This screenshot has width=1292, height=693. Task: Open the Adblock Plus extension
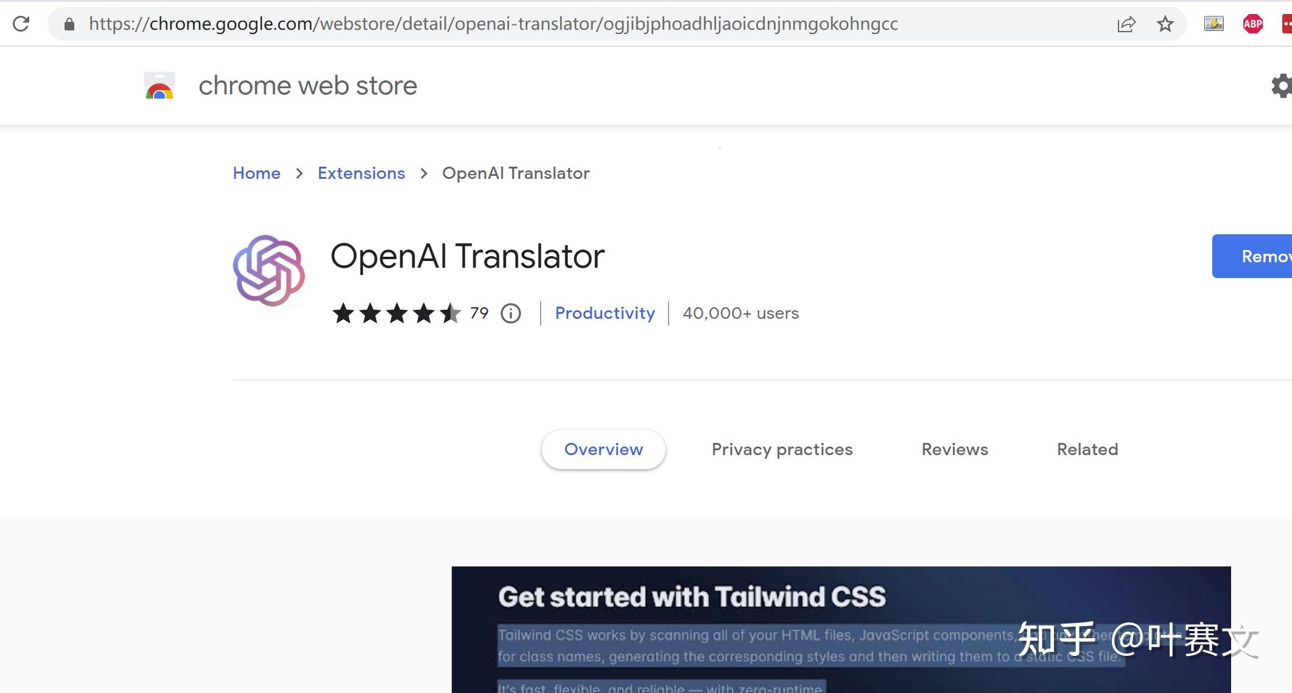pos(1252,24)
